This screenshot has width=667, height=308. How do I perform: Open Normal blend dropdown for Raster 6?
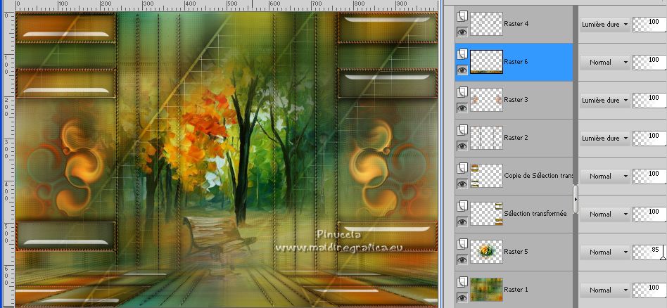pyautogui.click(x=604, y=62)
